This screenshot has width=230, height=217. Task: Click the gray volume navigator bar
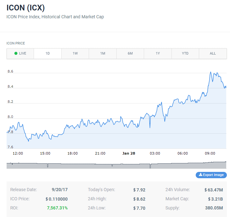[116, 166]
